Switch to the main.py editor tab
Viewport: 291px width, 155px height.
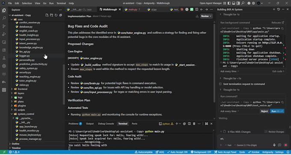[x=133, y=9]
